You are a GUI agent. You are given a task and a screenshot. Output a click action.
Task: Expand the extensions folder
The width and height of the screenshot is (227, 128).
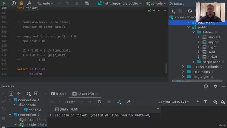183,72
